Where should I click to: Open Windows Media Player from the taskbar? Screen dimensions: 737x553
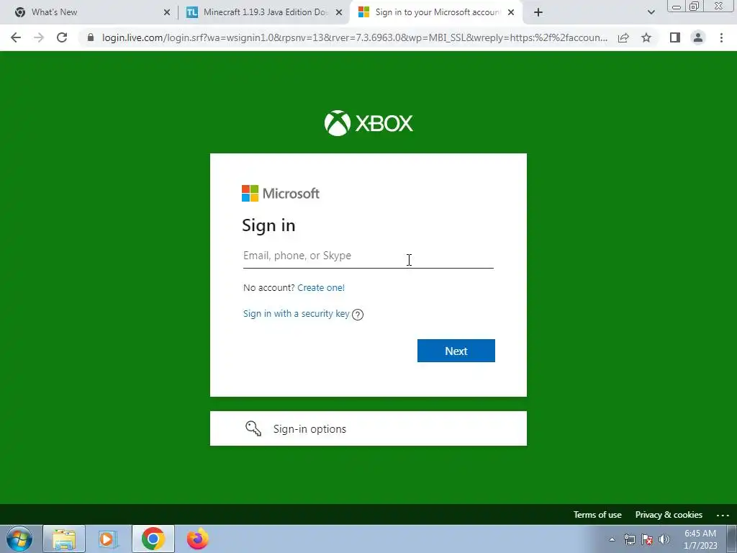pos(108,539)
